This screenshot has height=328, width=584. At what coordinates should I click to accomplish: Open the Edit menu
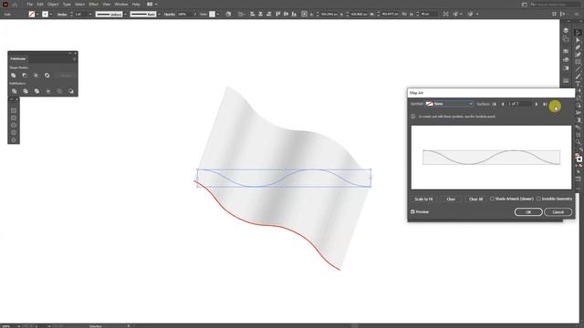[x=40, y=4]
